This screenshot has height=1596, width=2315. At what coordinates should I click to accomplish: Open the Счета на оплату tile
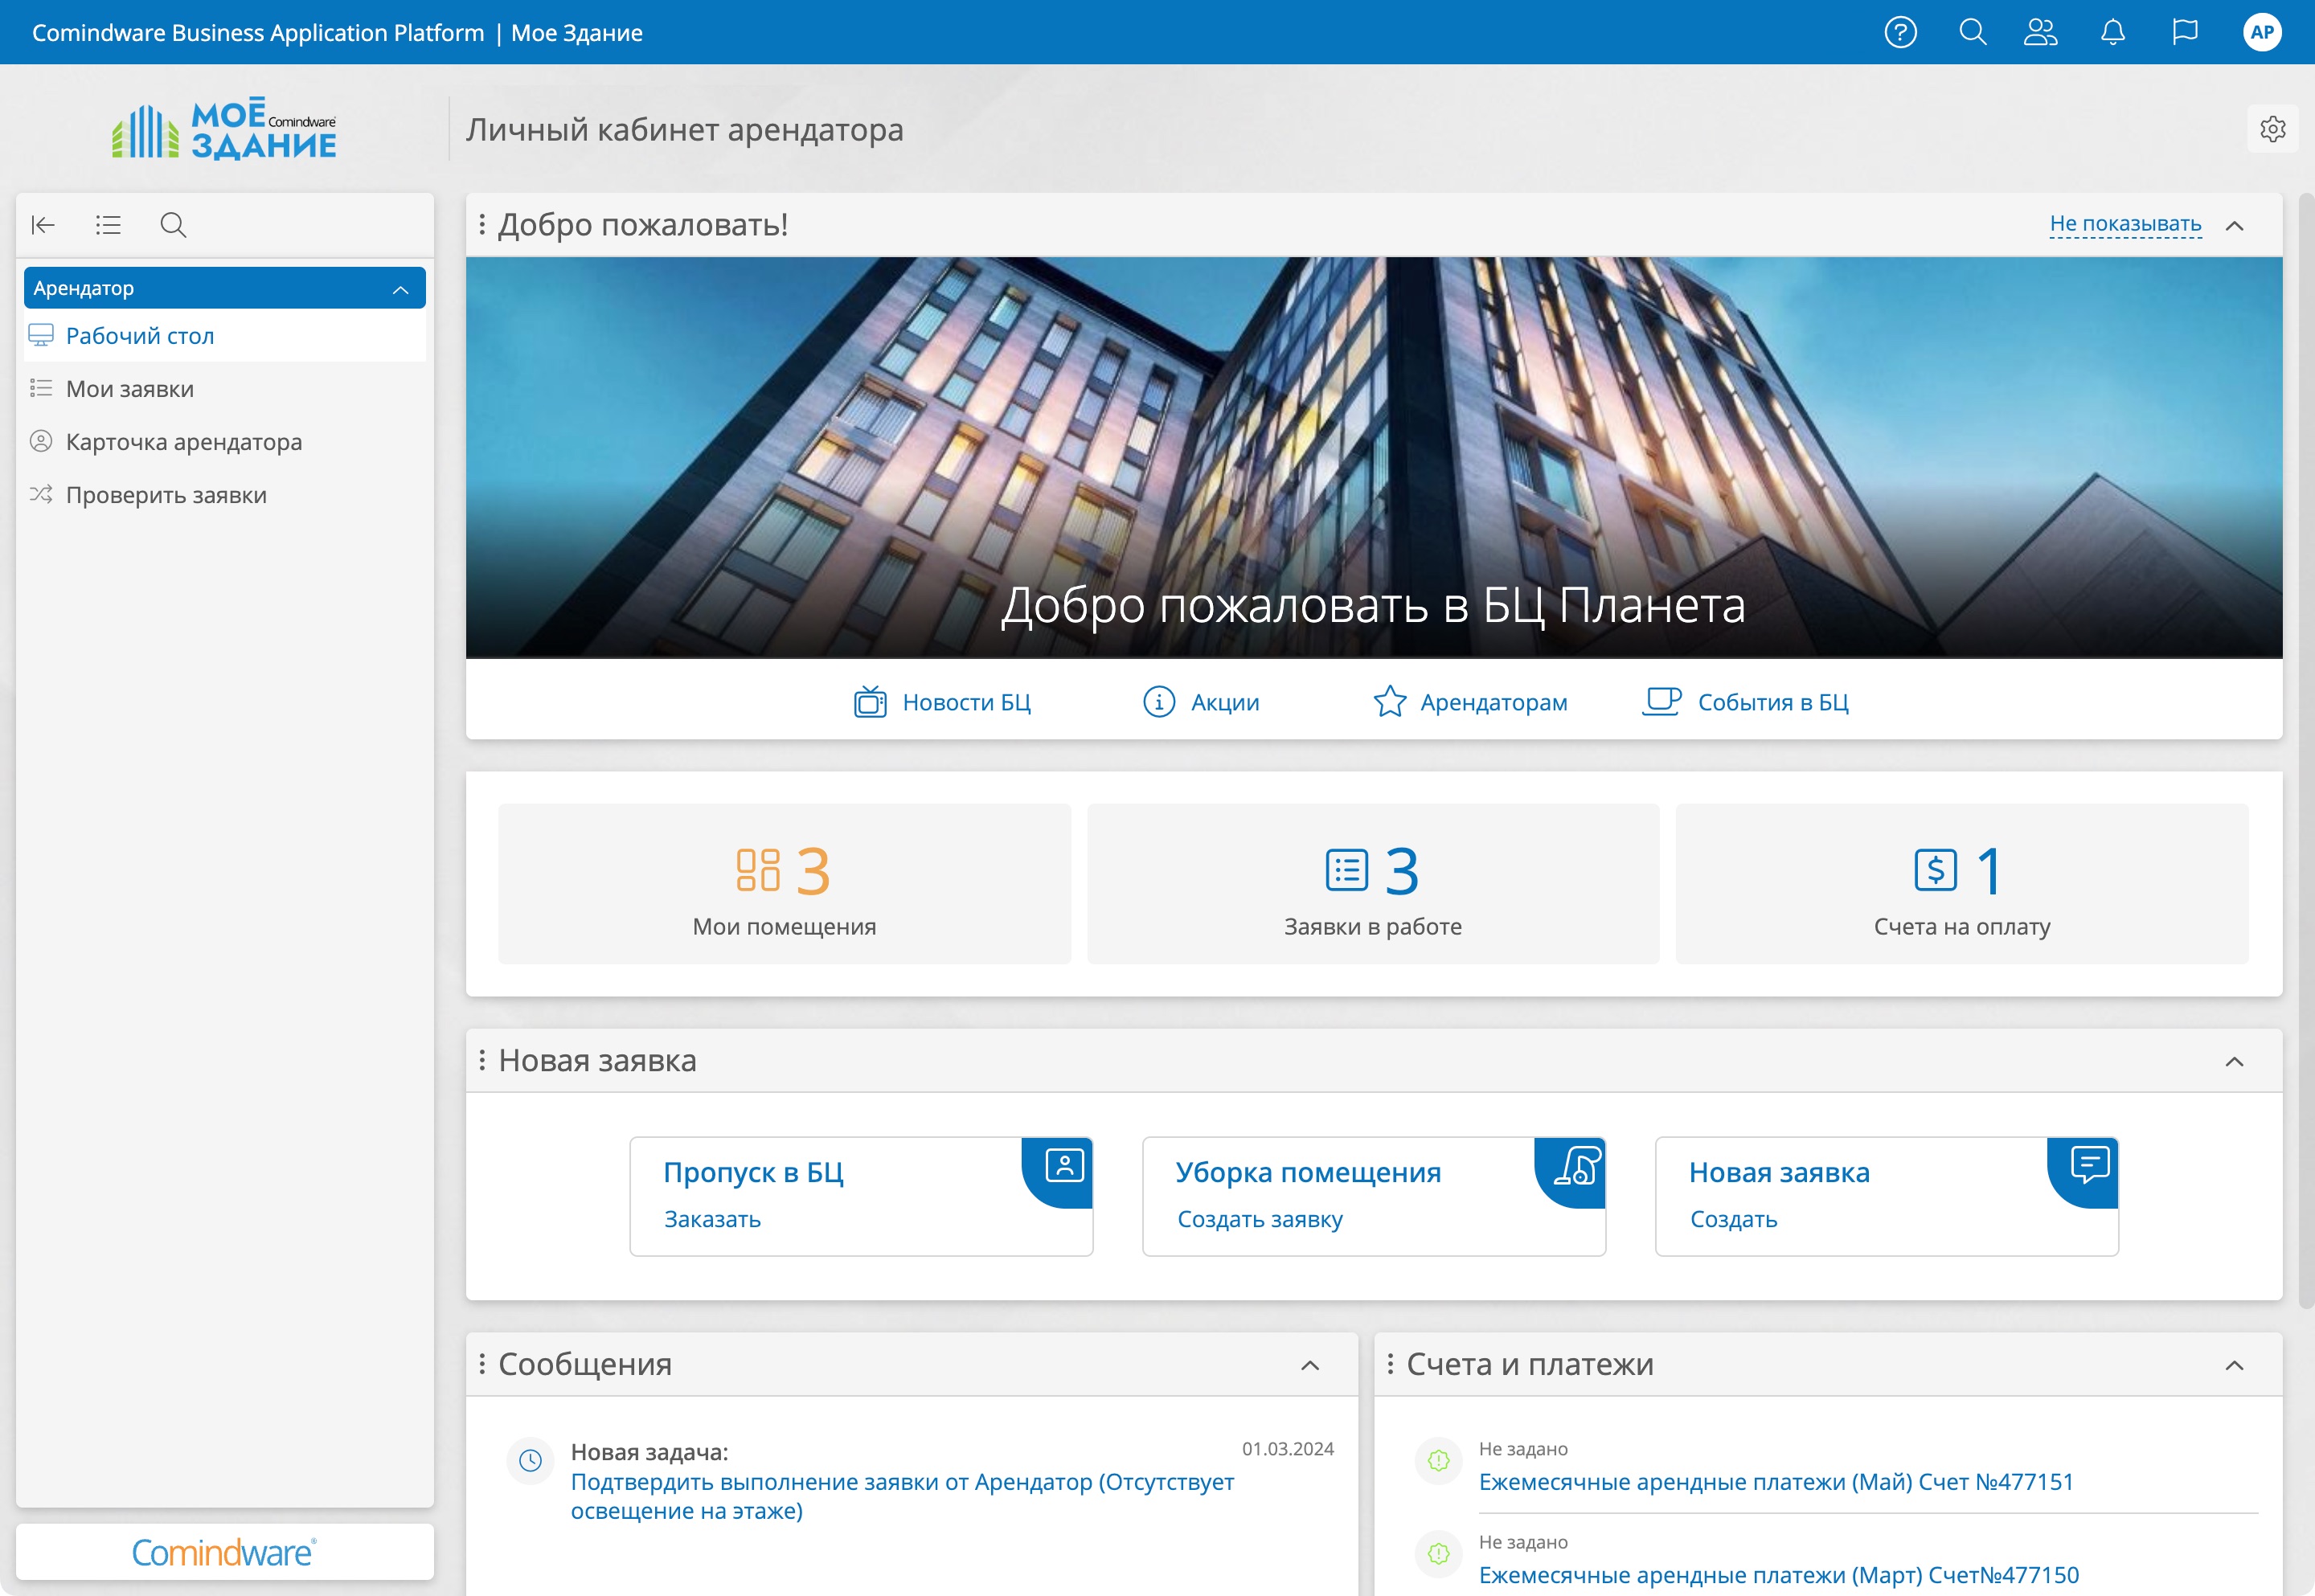pyautogui.click(x=1961, y=884)
